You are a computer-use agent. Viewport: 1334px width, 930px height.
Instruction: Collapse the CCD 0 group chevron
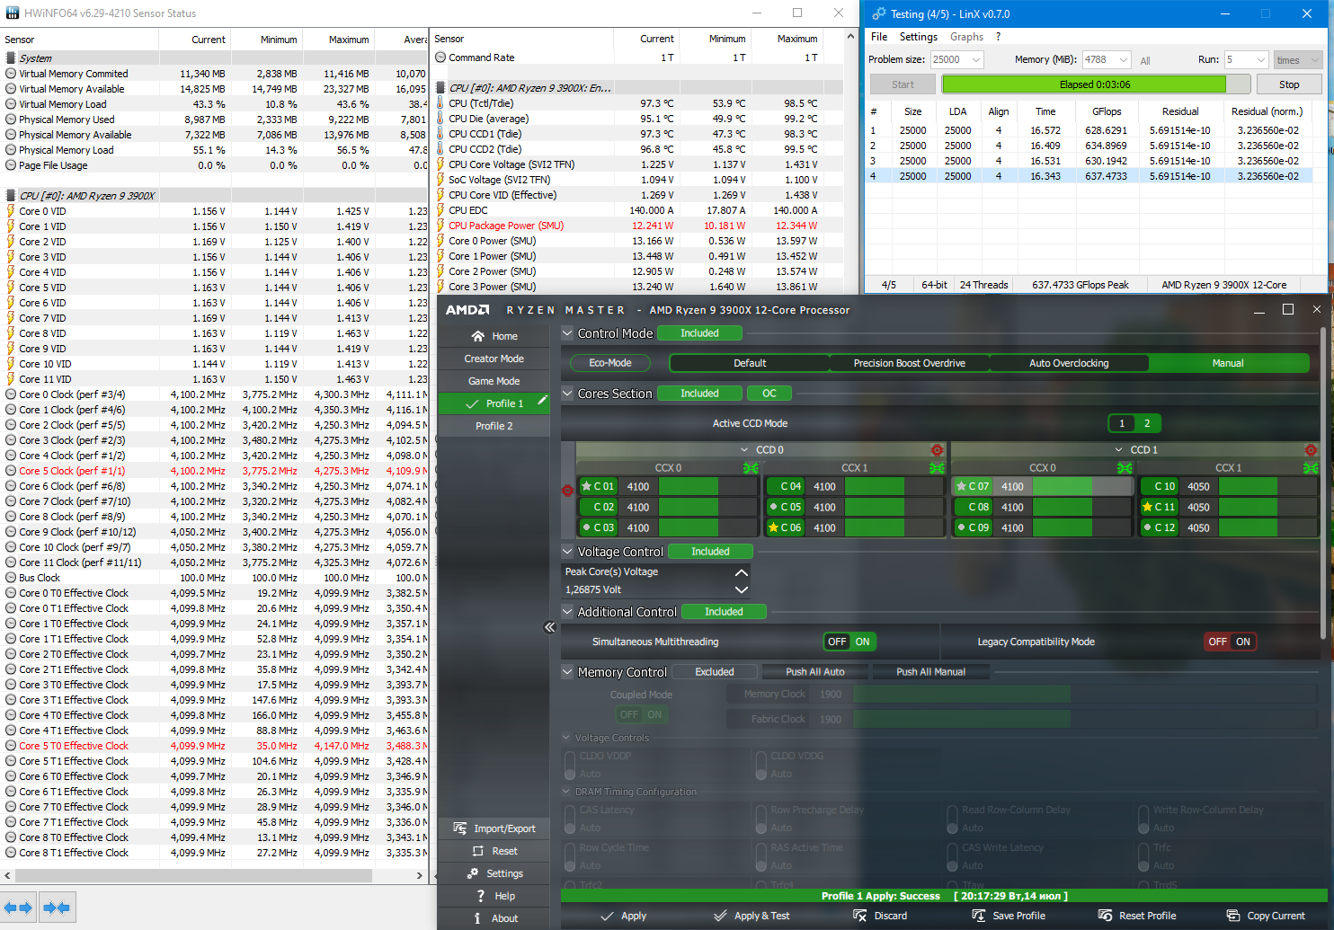744,450
